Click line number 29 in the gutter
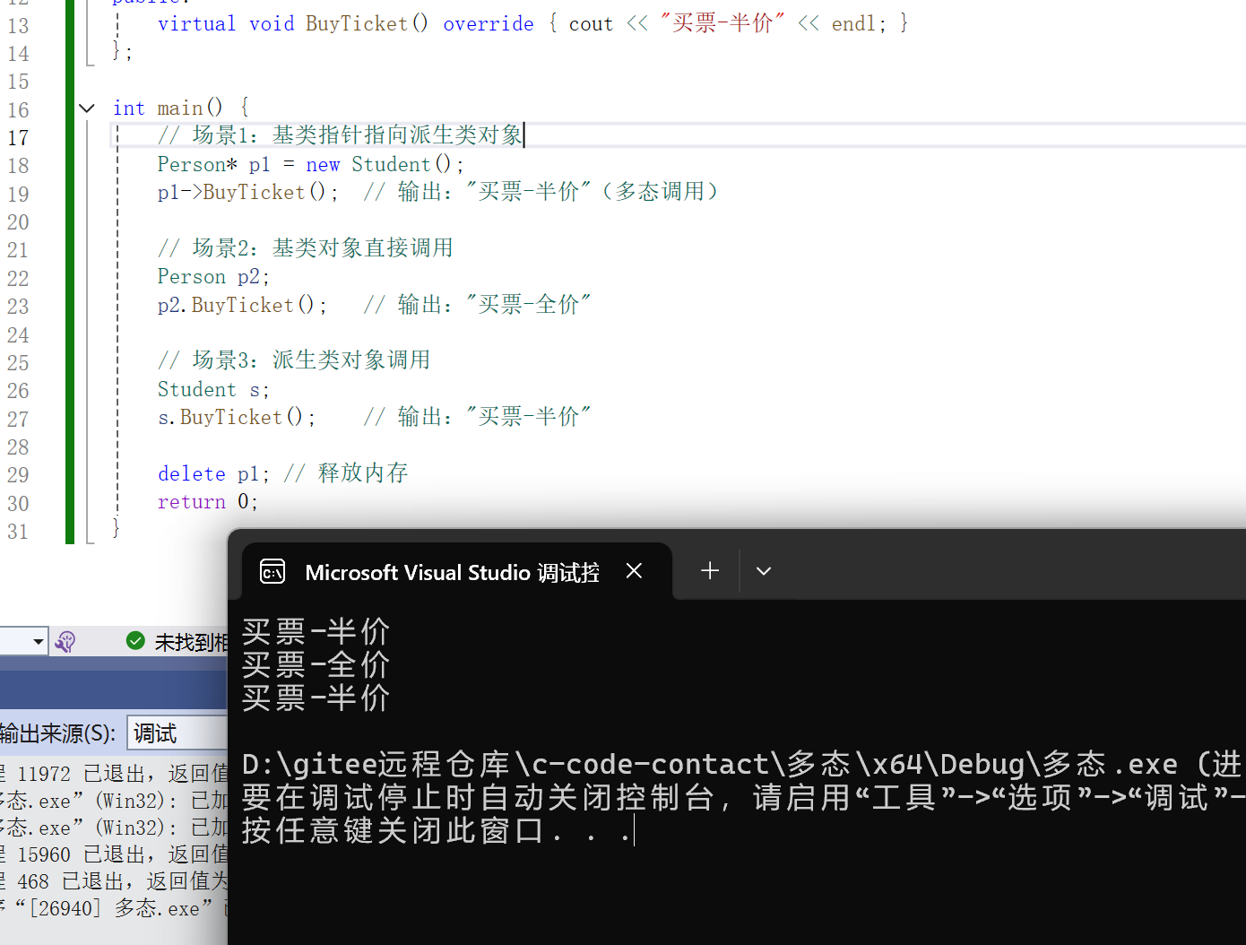This screenshot has height=945, width=1246. pyautogui.click(x=18, y=475)
